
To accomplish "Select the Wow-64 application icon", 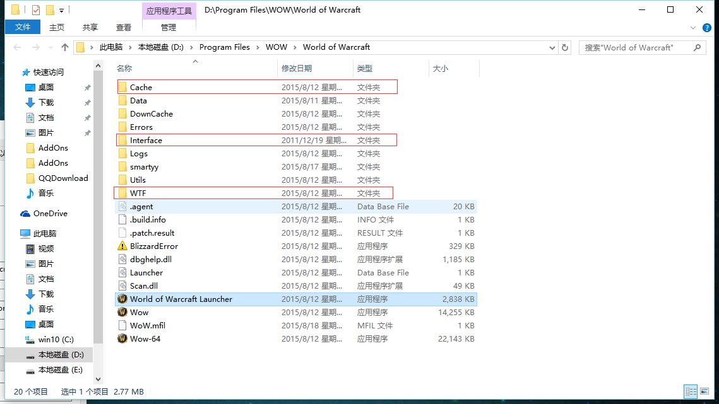I will tap(122, 338).
